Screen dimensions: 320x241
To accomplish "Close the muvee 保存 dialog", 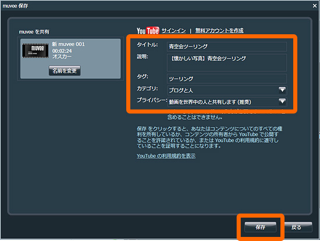I will [x=315, y=6].
